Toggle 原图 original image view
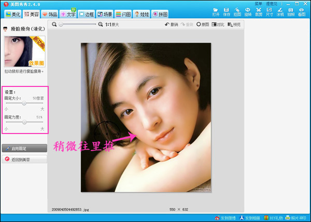This screenshot has width=311, height=222. 202,24
